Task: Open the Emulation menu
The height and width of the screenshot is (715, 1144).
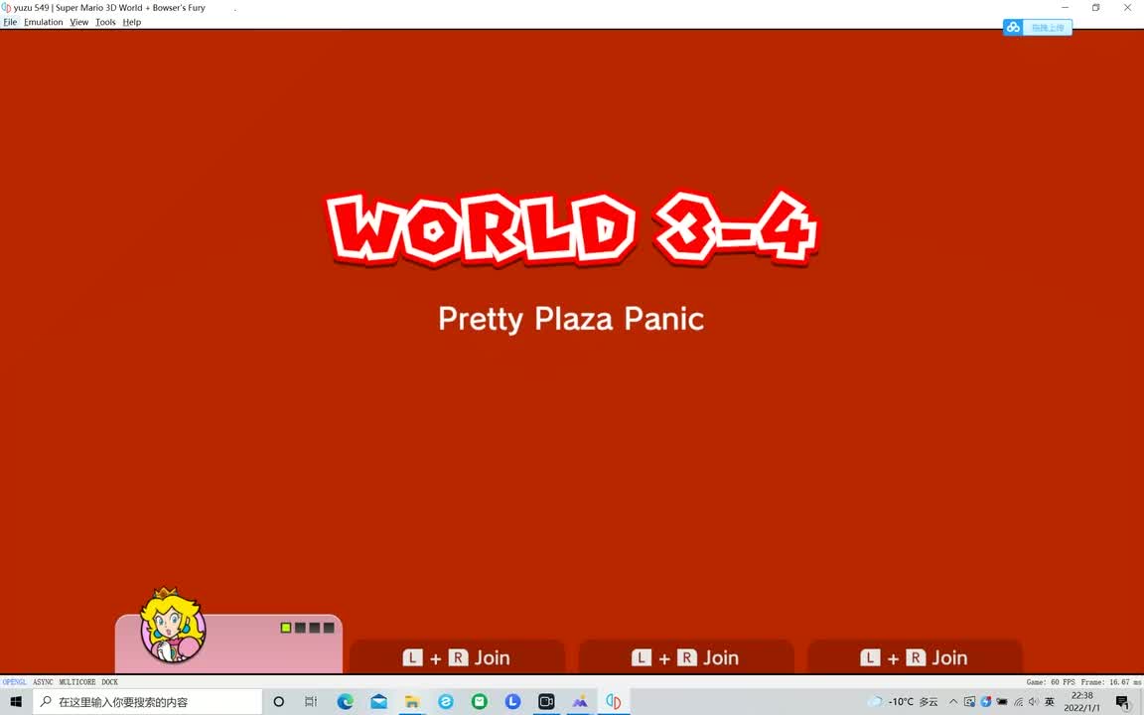Action: [x=43, y=22]
